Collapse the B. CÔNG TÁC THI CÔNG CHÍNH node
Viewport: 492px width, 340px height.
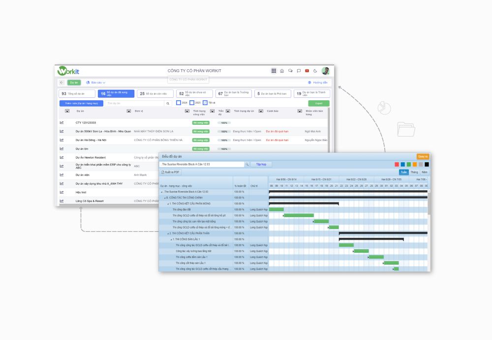[165, 198]
